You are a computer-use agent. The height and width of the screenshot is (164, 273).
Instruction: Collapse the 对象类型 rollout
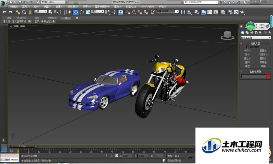[x=255, y=43]
